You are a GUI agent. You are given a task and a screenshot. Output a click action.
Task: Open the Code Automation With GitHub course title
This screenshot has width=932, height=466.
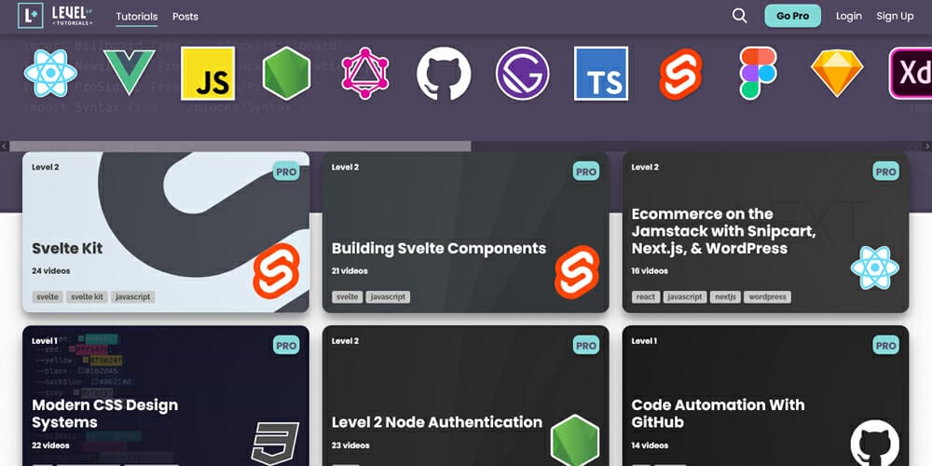pyautogui.click(x=718, y=414)
